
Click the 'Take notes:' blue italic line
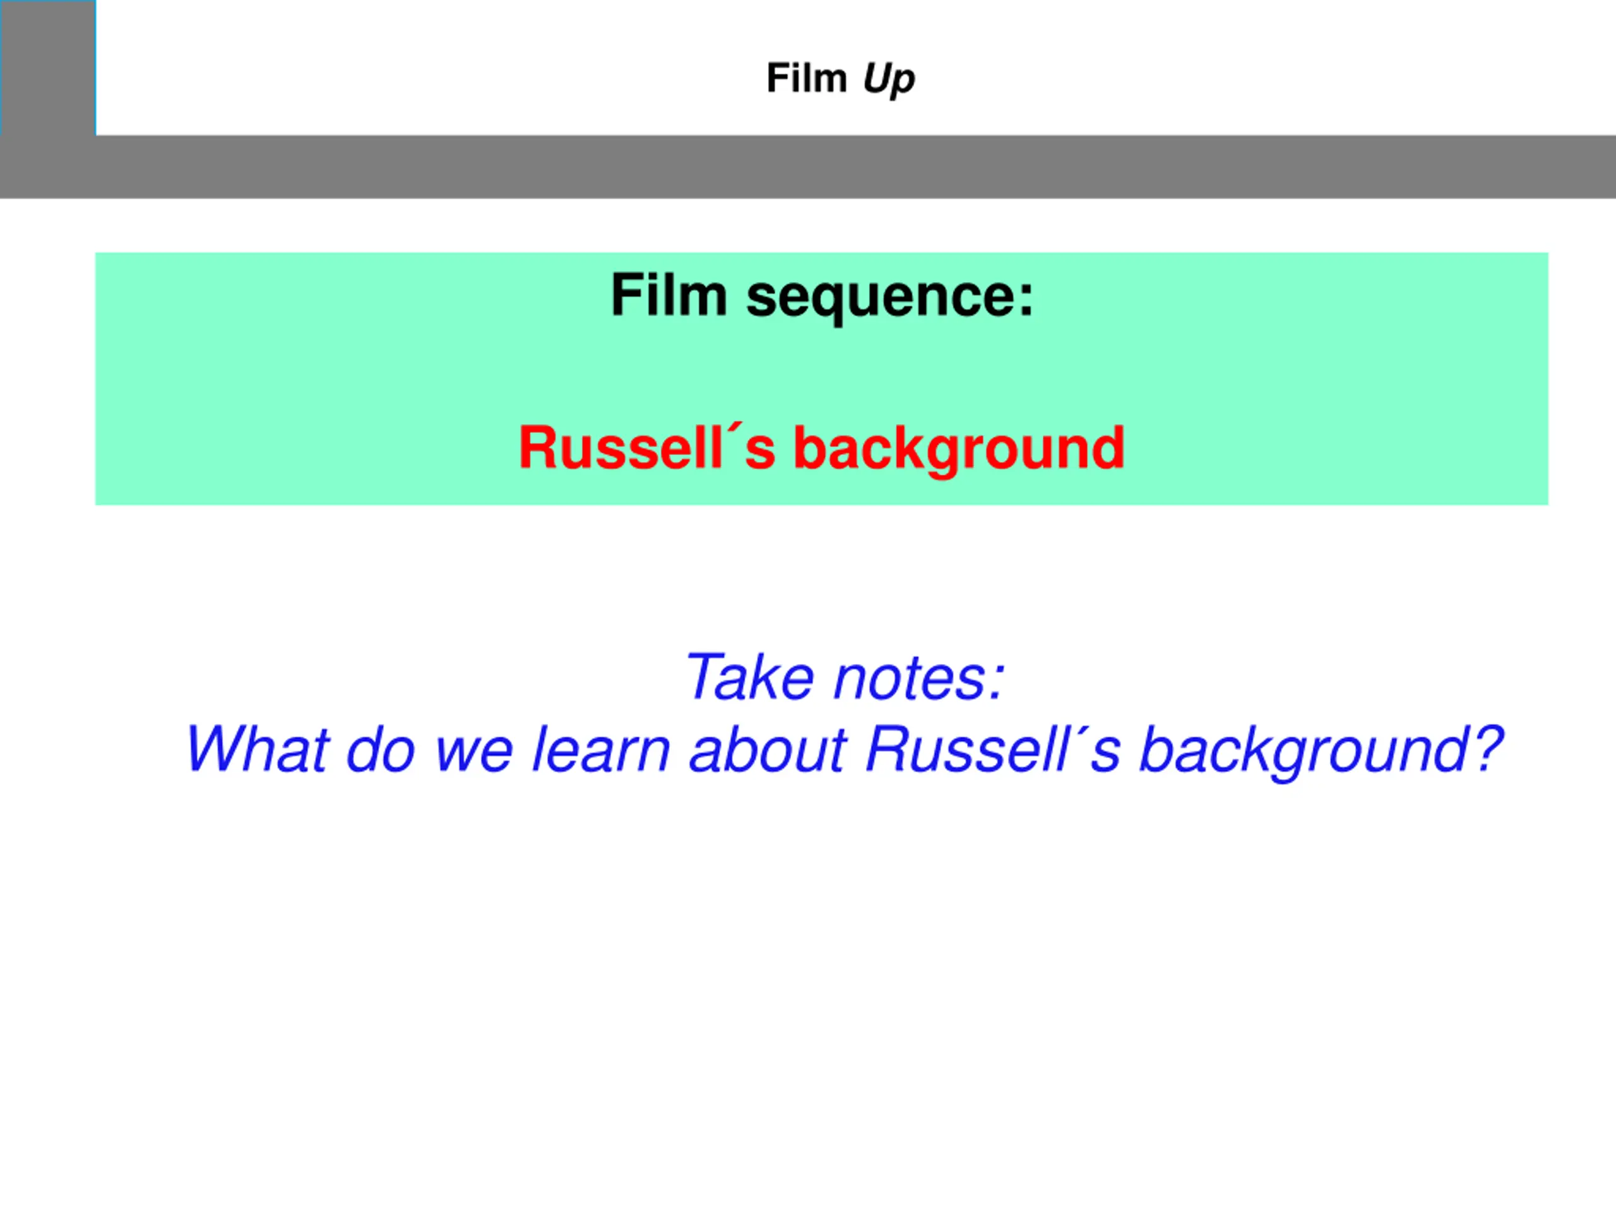(845, 677)
